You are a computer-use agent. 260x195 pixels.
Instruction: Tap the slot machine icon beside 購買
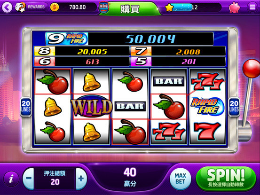pos(104,8)
